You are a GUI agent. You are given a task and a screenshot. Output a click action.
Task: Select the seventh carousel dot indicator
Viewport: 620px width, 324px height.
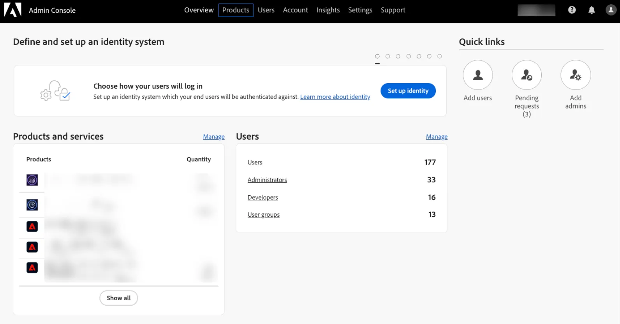coord(440,56)
